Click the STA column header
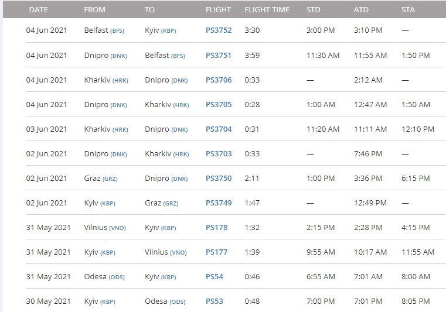Image resolution: width=446 pixels, height=312 pixels. click(408, 10)
